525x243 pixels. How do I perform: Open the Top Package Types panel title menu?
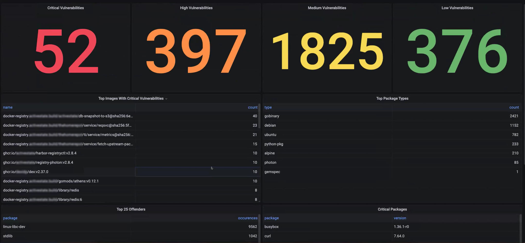pyautogui.click(x=392, y=98)
